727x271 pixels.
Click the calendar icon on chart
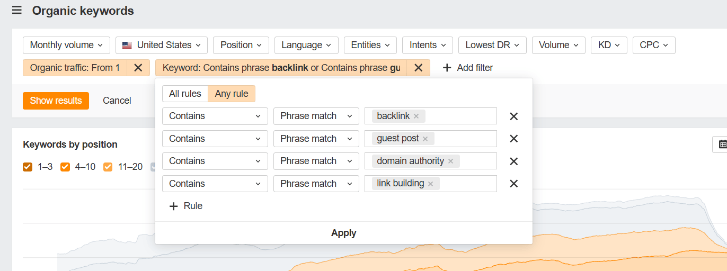pos(722,144)
